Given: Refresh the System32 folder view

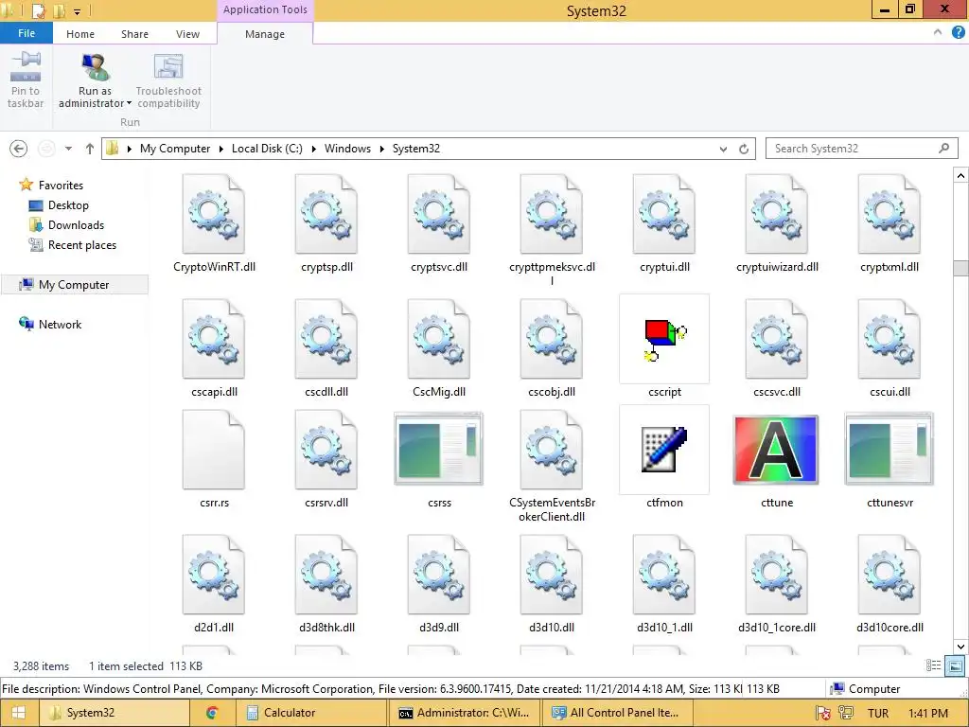Looking at the screenshot, I should [x=744, y=149].
